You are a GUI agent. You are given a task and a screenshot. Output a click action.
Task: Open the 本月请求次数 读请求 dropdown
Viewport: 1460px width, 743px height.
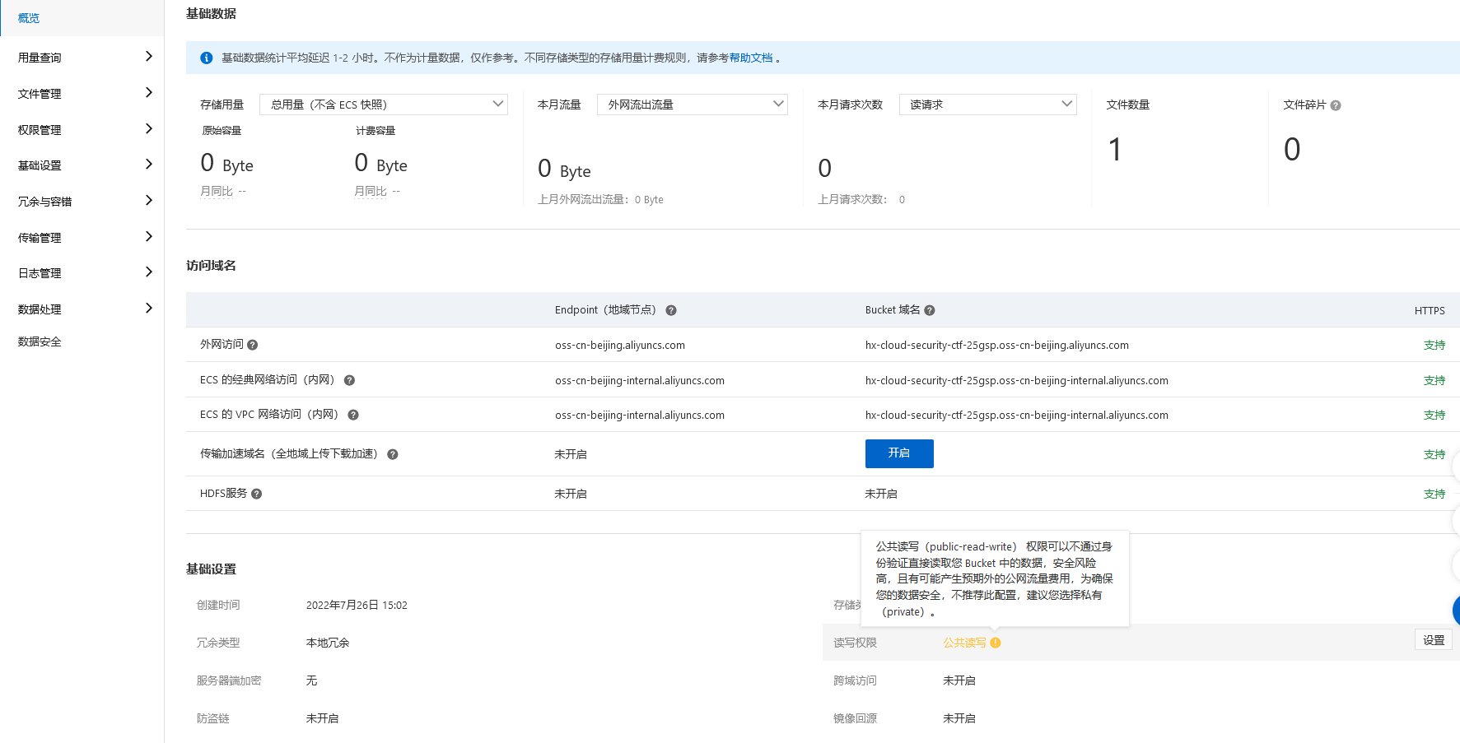(x=988, y=104)
